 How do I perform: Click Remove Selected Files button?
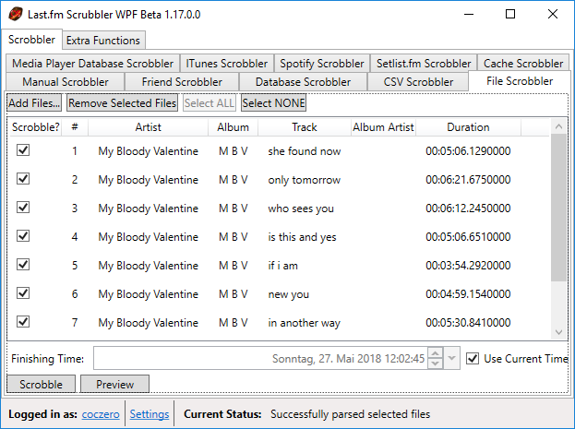tap(122, 103)
